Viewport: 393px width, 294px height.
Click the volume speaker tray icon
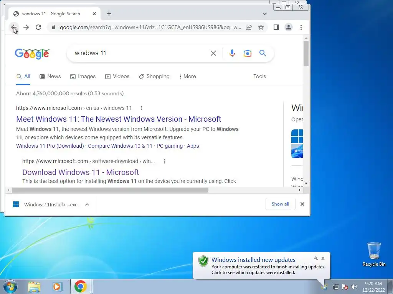tap(354, 287)
